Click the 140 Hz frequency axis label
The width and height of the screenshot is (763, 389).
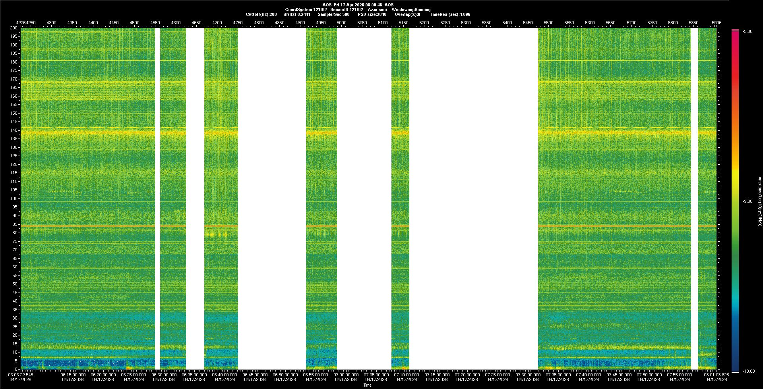coord(14,130)
